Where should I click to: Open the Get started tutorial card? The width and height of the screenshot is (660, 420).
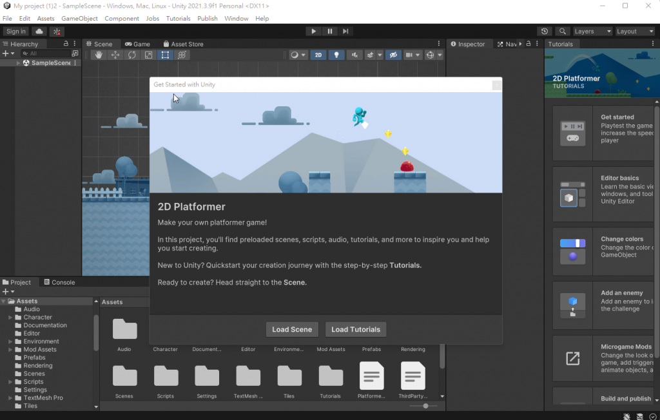pyautogui.click(x=603, y=133)
